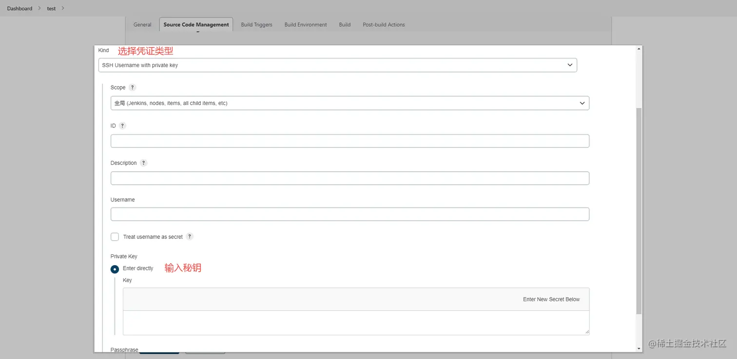Select the Enter directly radio button
737x359 pixels.
115,269
